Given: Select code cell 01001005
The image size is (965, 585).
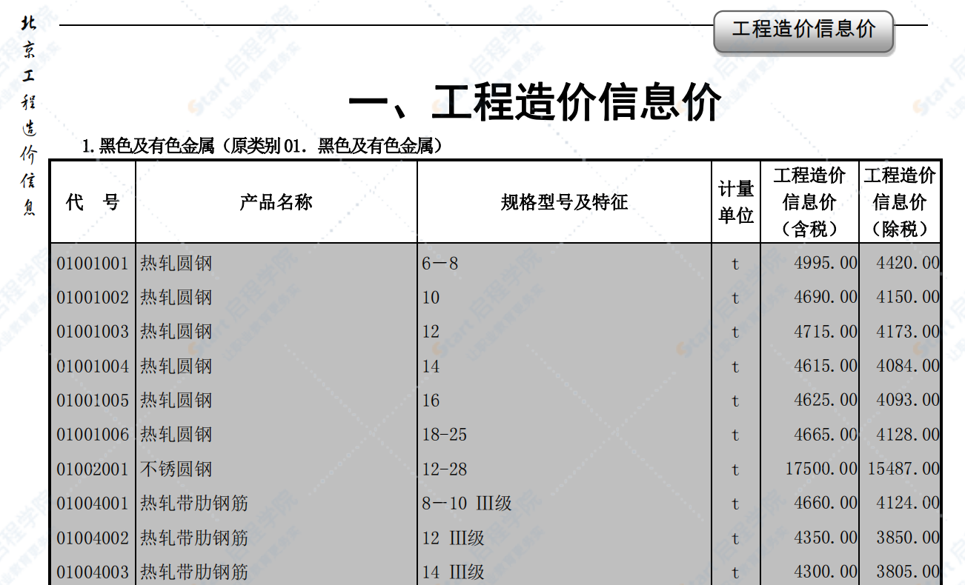Looking at the screenshot, I should click(x=93, y=401).
